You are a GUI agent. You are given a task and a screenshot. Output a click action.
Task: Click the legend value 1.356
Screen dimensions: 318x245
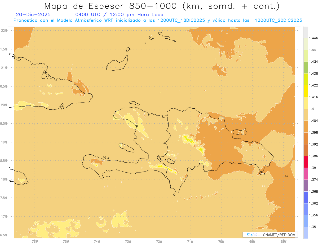(x=313, y=215)
